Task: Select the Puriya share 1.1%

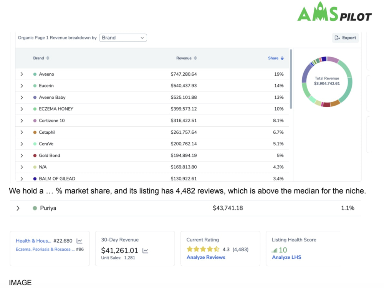Action: point(348,208)
